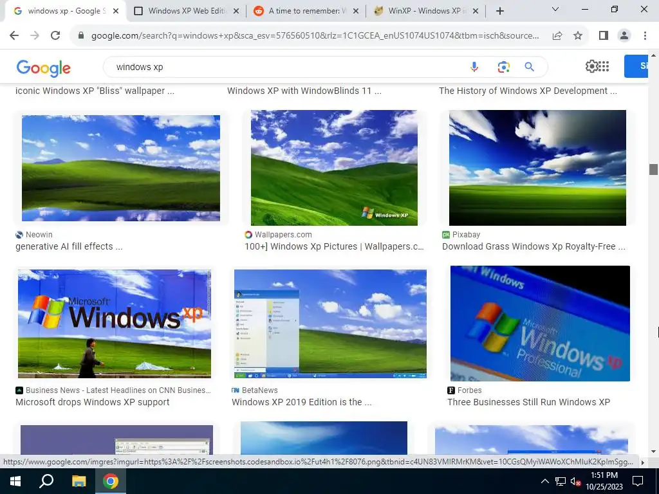Open the Chrome three-dot menu
Image resolution: width=659 pixels, height=494 pixels.
tap(645, 36)
